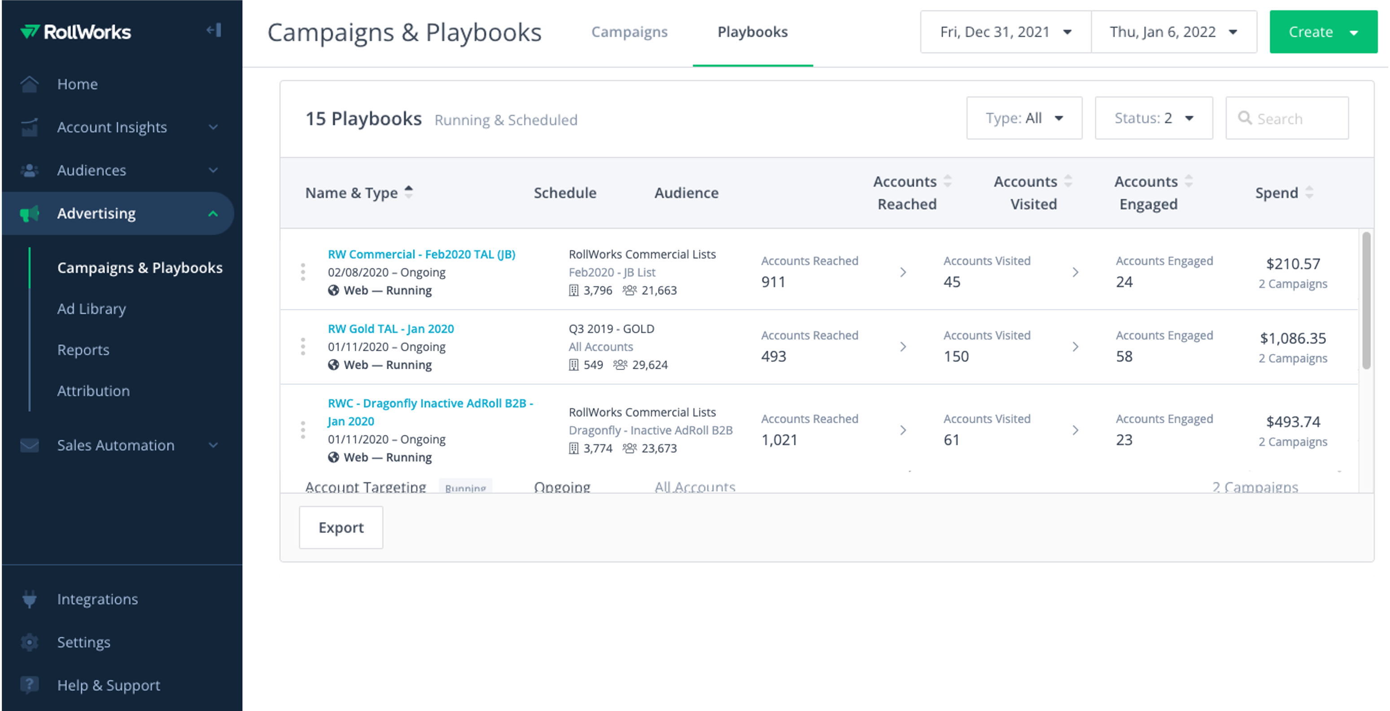The height and width of the screenshot is (711, 1390).
Task: Open row menu for RW Gold TAL - Jan 2020
Action: tap(303, 347)
